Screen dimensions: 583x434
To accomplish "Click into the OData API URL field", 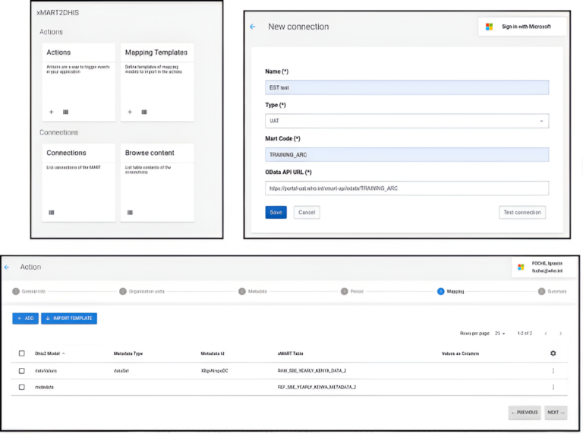I will tap(406, 188).
